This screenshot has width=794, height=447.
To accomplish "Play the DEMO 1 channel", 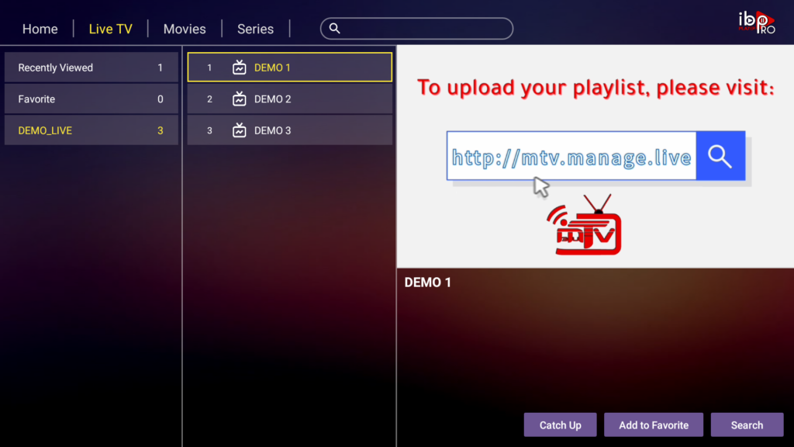I will (289, 68).
